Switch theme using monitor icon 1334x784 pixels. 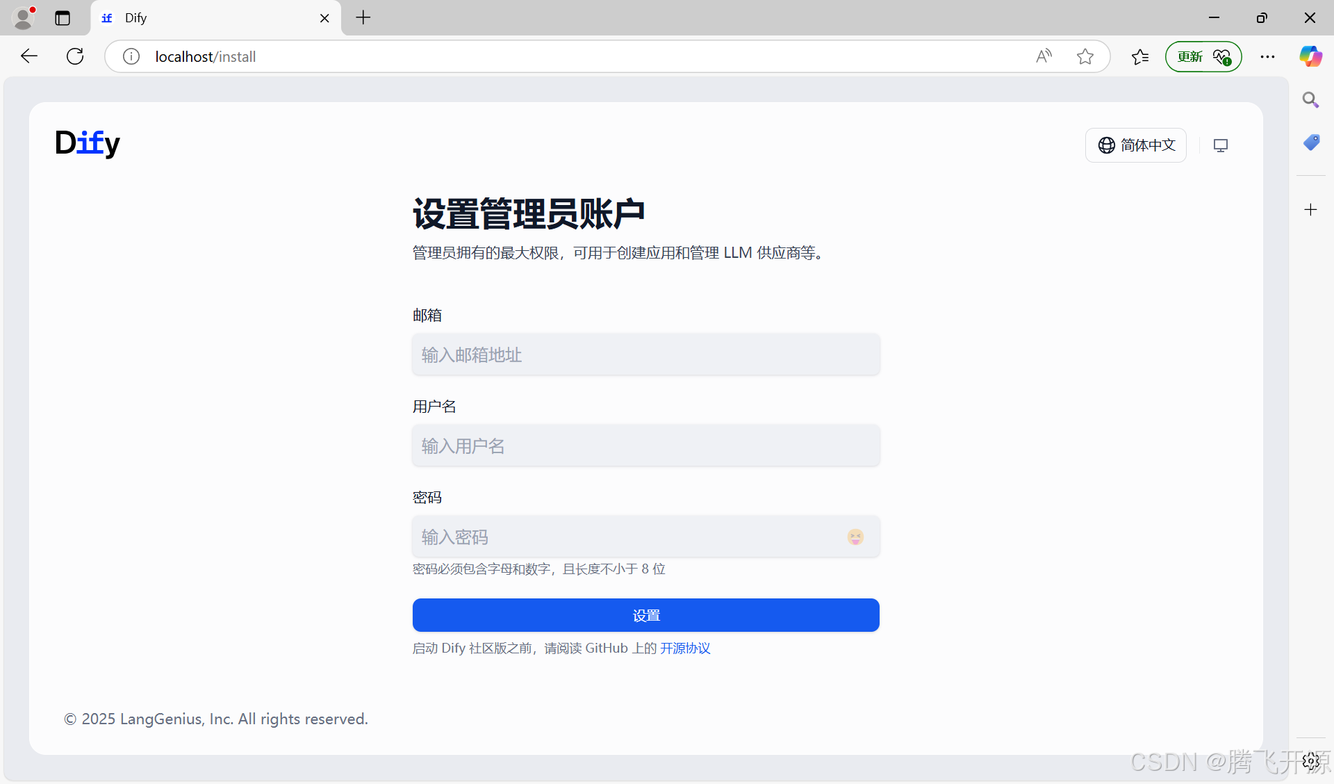1221,145
